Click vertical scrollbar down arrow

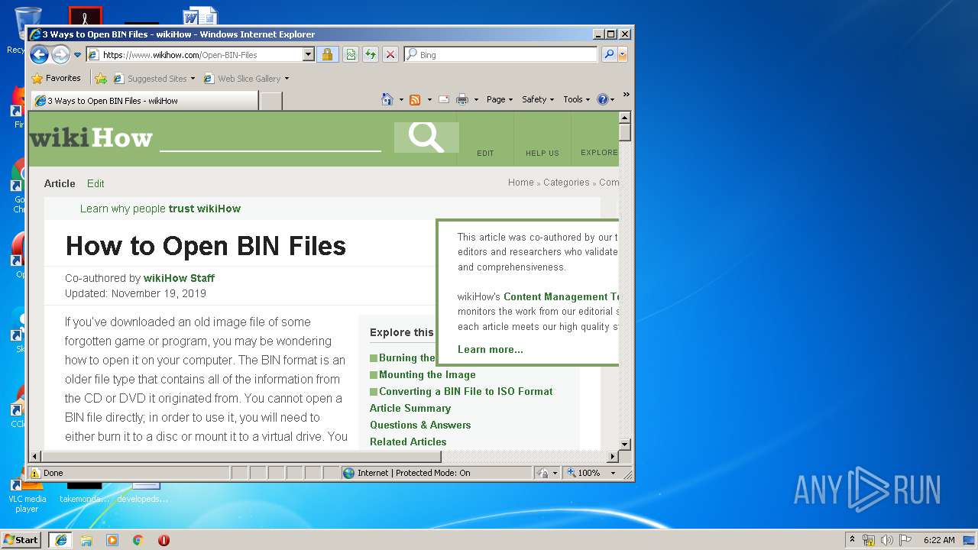point(624,444)
